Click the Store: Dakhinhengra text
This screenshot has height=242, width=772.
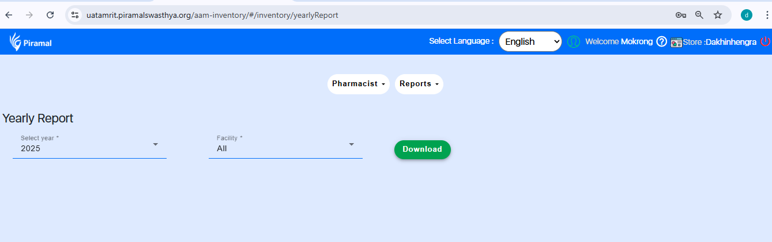[720, 42]
